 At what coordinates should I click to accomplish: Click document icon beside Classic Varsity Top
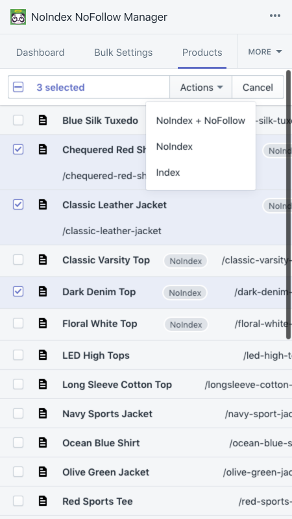(x=43, y=260)
